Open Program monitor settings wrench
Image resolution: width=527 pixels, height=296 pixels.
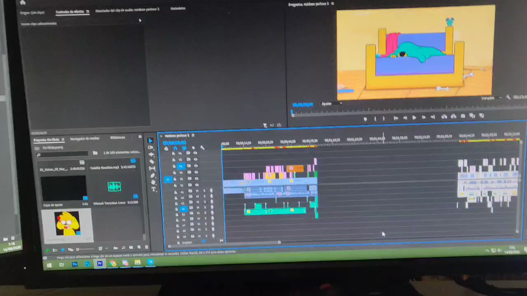pyautogui.click(x=508, y=97)
